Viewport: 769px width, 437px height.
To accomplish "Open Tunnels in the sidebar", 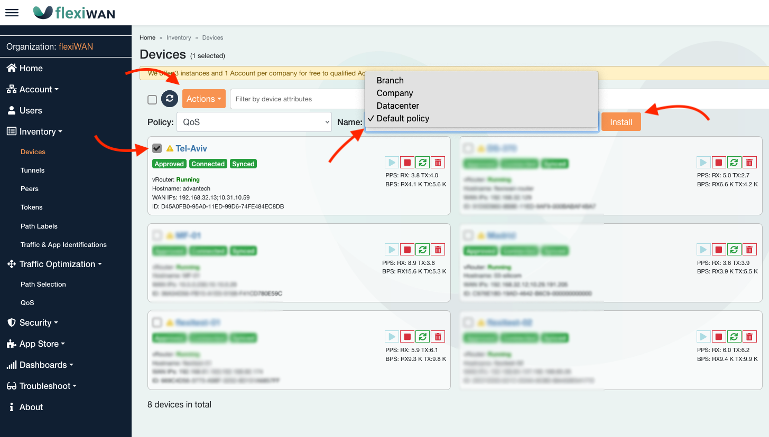I will click(33, 170).
